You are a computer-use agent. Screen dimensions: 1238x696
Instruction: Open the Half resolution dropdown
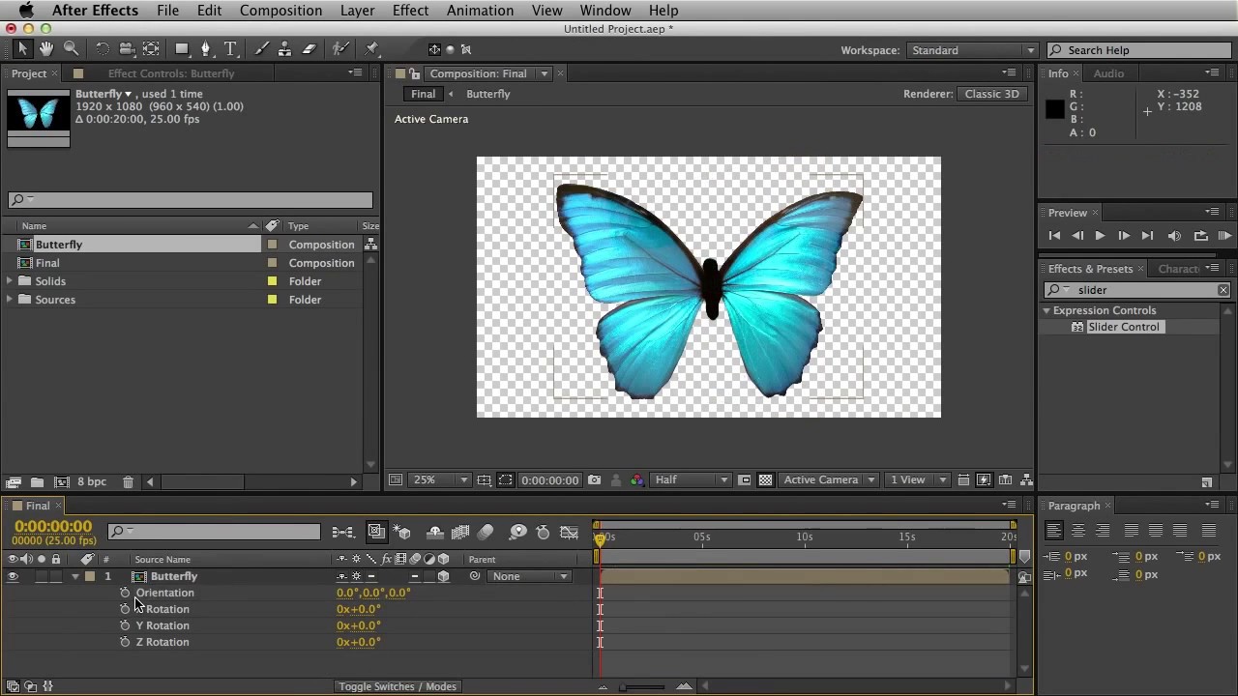[691, 479]
